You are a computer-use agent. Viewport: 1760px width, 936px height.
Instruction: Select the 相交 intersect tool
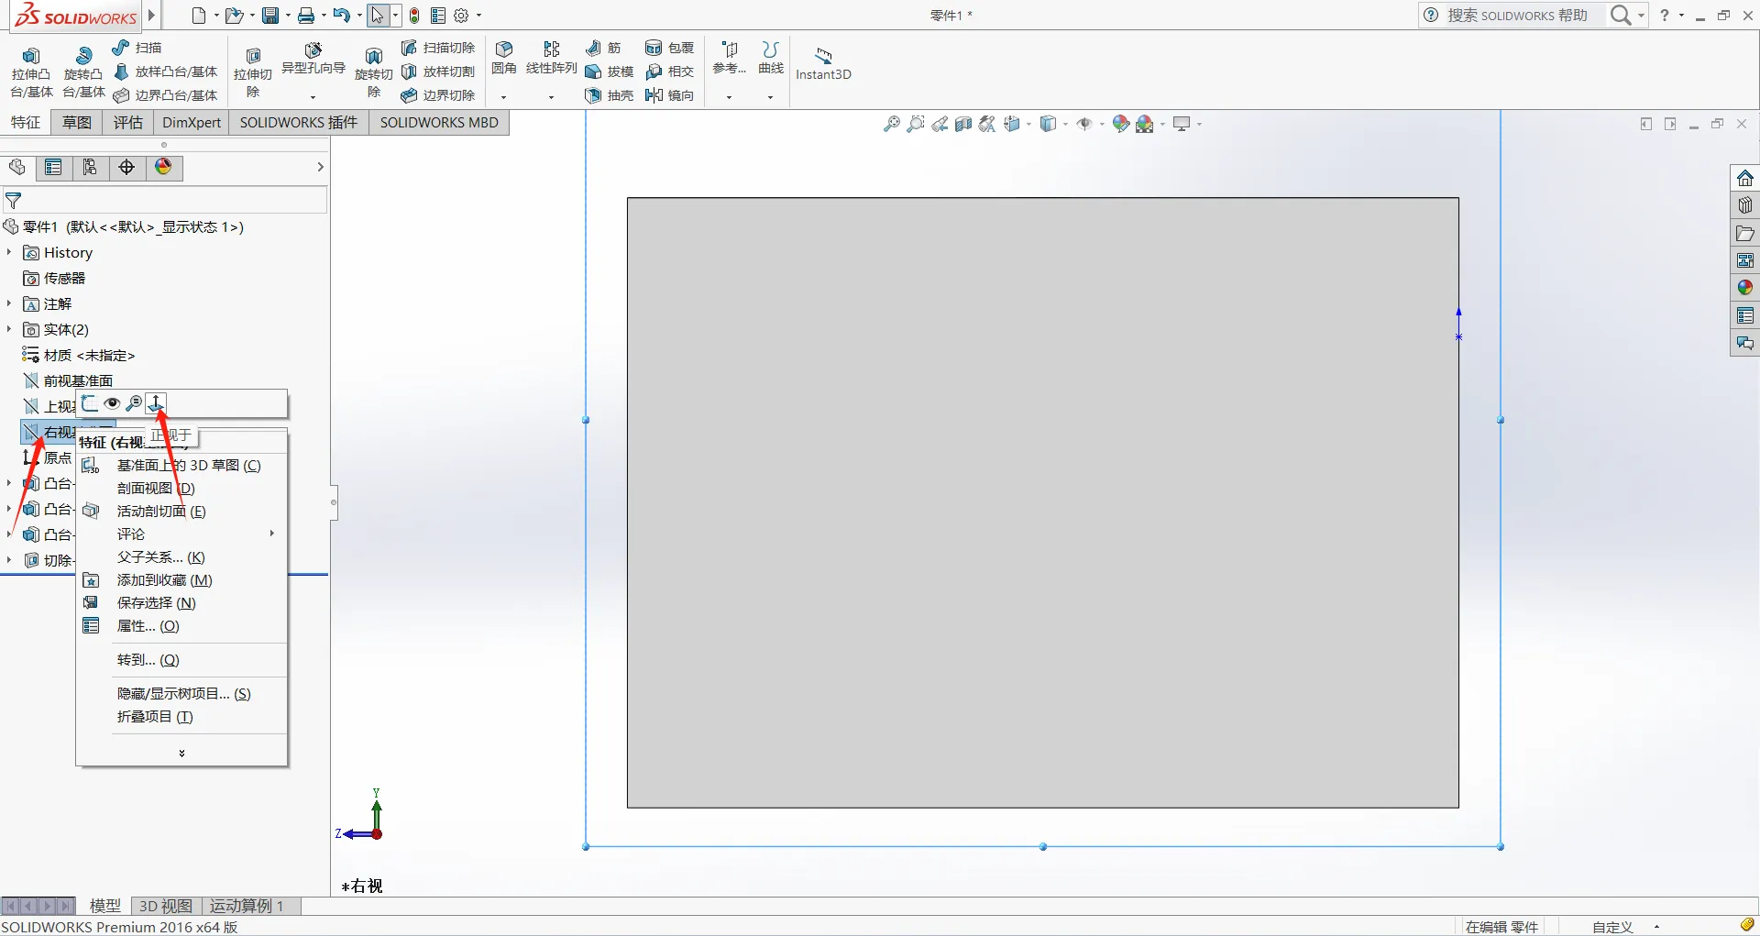click(669, 72)
